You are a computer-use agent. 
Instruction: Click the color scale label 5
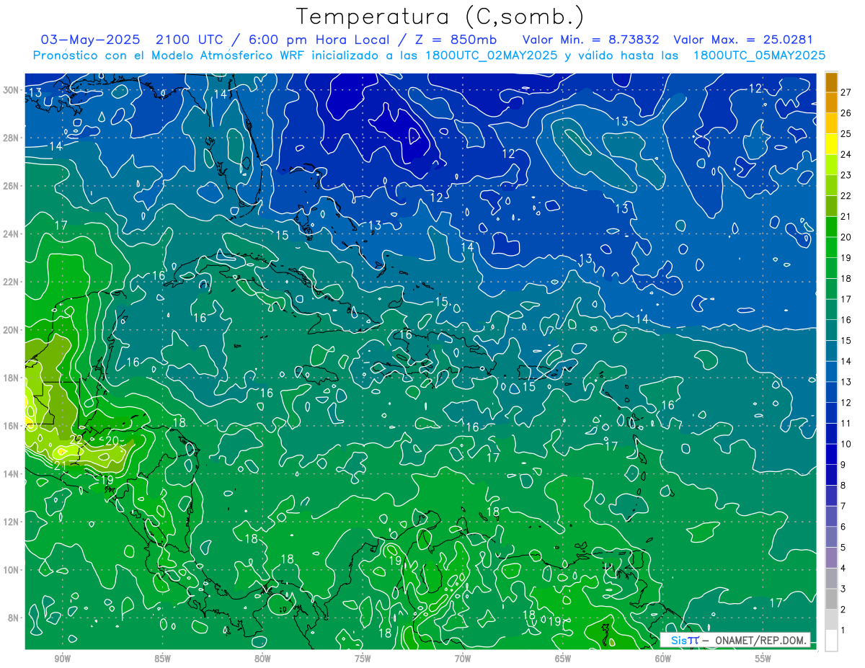(x=843, y=548)
